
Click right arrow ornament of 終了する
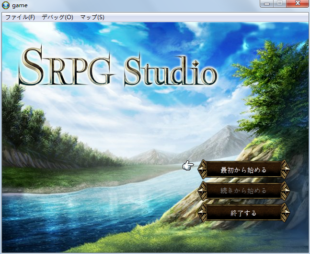[285, 212]
